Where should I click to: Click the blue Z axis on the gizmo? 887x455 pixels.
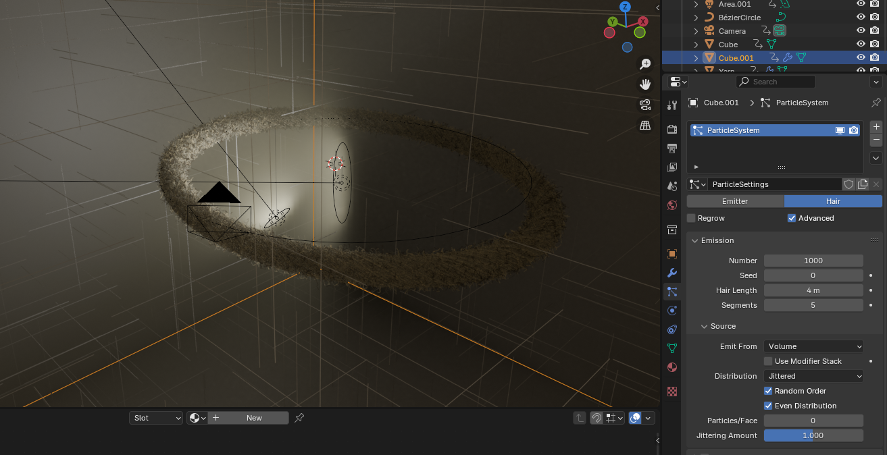point(626,7)
